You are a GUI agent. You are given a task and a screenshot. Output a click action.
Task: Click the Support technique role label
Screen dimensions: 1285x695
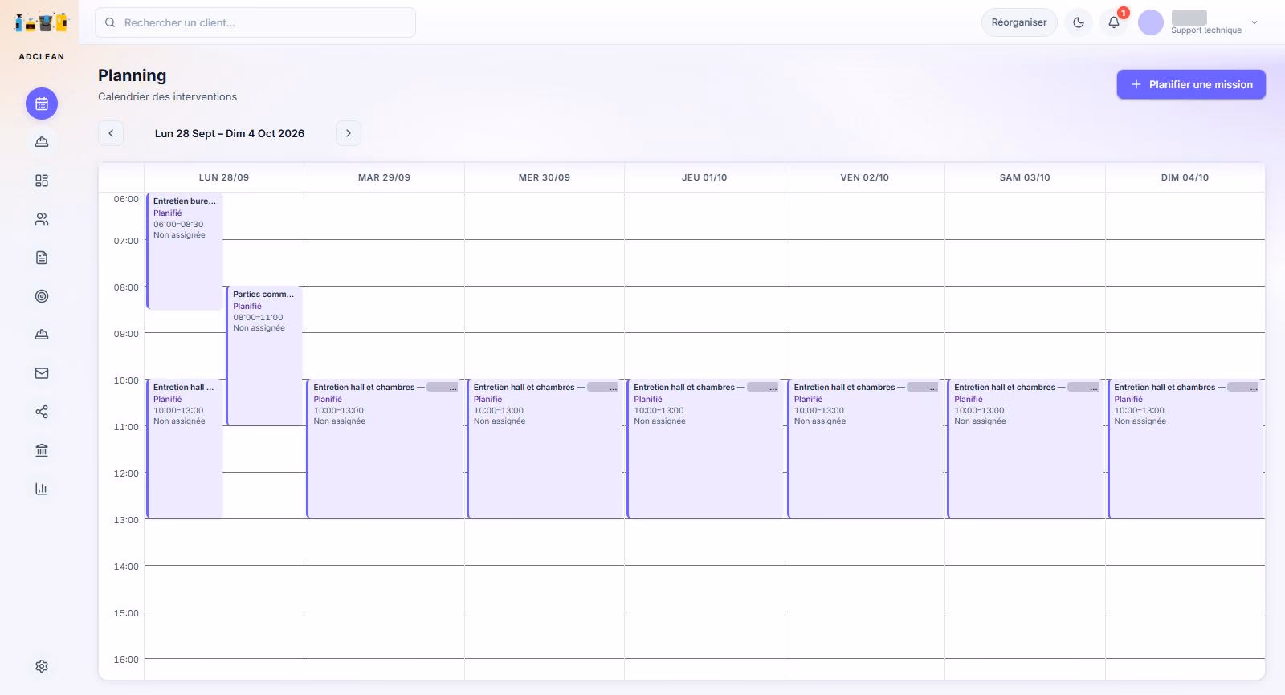click(1206, 30)
